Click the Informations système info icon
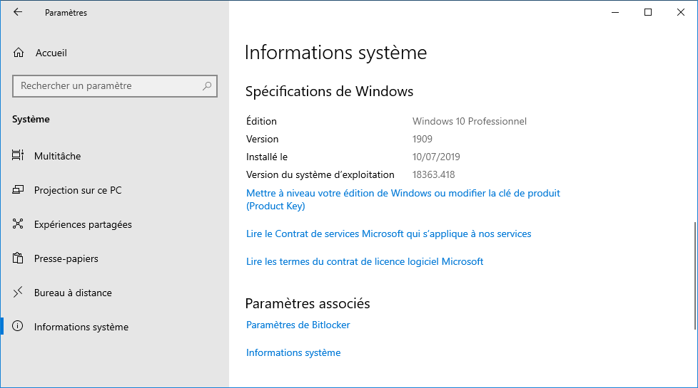The width and height of the screenshot is (698, 388). click(x=18, y=326)
